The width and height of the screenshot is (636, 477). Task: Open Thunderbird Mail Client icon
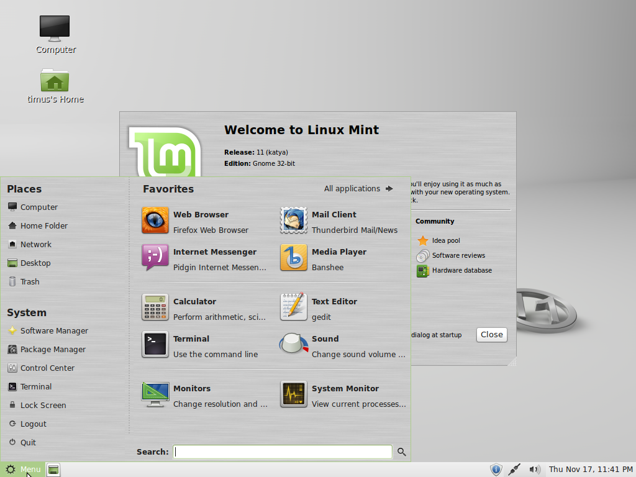[x=294, y=220]
